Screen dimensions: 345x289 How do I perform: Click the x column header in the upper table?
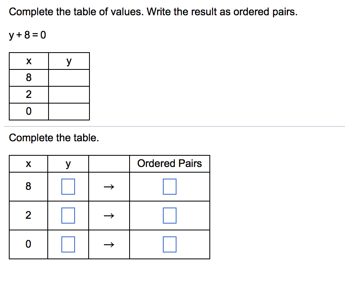(x=28, y=61)
